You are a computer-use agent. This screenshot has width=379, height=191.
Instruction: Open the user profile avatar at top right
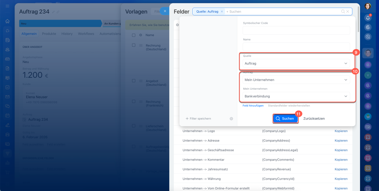coord(368,6)
